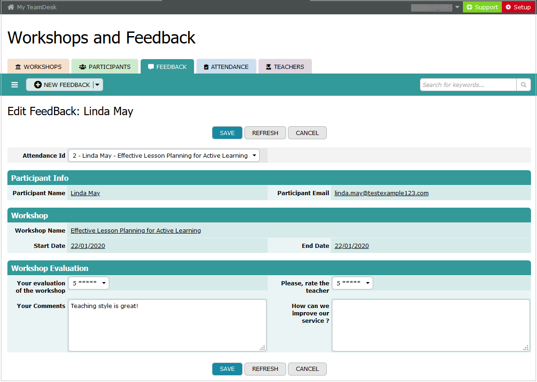The height and width of the screenshot is (382, 537).
Task: Click the Workshops and Feedback title
Action: click(x=101, y=37)
